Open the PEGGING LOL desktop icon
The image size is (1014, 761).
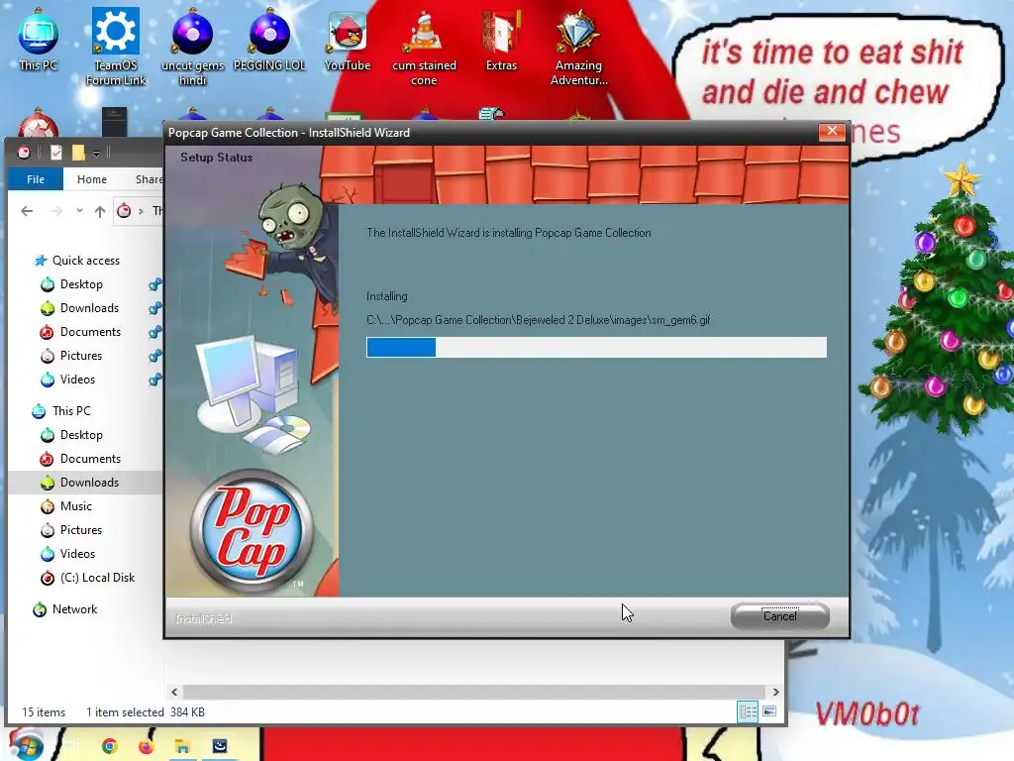click(x=269, y=40)
